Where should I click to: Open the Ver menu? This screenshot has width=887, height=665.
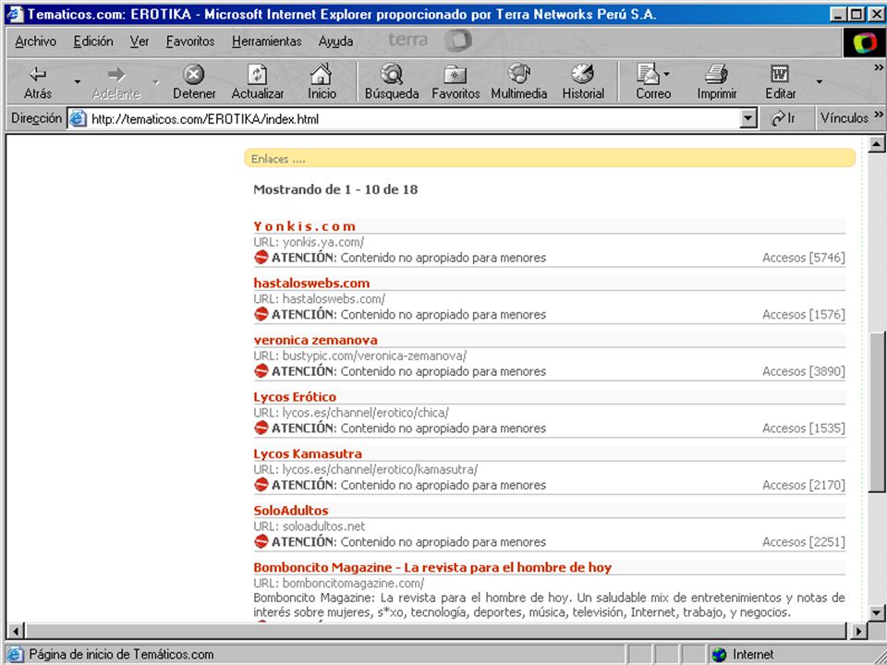[140, 42]
